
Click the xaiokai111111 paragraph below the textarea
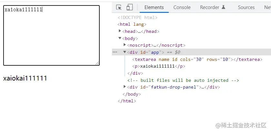(25, 78)
